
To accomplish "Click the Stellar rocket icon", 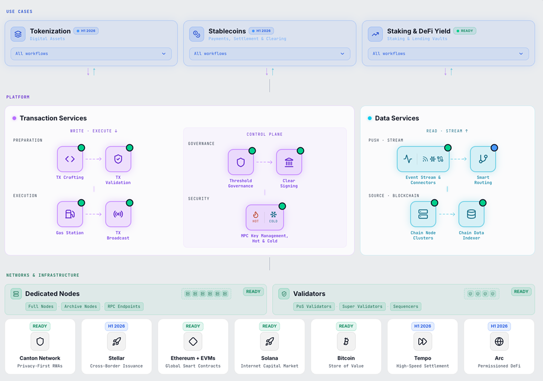I will pyautogui.click(x=117, y=341).
